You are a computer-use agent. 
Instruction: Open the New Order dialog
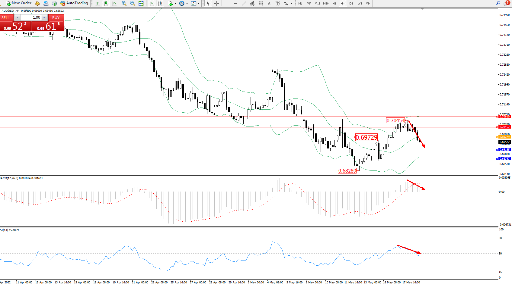click(x=19, y=3)
